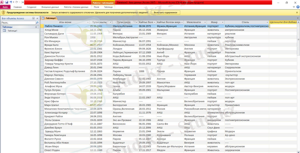Open the Файл menu tab

point(6,7)
